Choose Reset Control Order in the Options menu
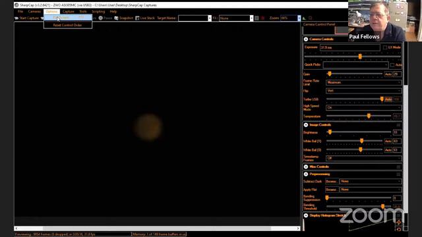 click(x=68, y=25)
